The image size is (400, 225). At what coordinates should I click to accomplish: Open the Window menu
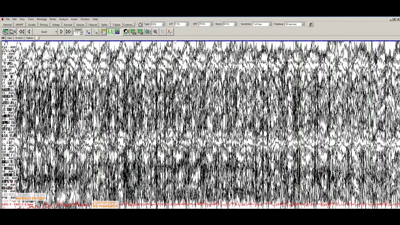click(85, 19)
